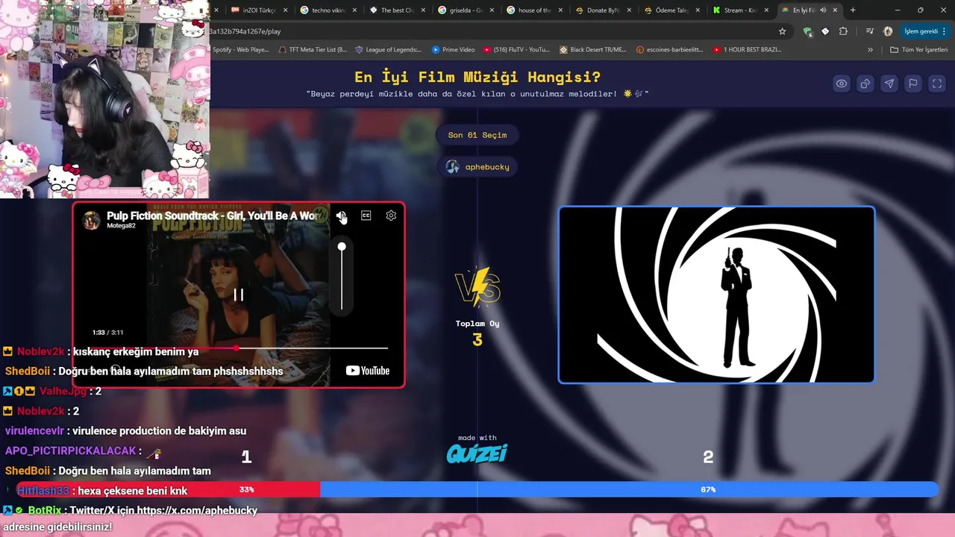This screenshot has width=955, height=537.
Task: Click the 'Son 61 Seçim' pill
Action: tap(477, 135)
